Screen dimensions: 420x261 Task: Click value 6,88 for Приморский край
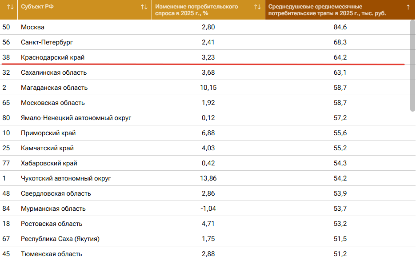tap(208, 133)
